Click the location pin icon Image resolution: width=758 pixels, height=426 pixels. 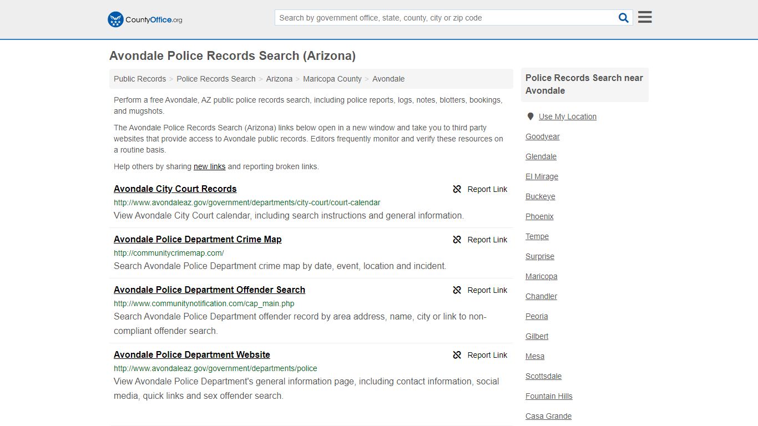[530, 116]
